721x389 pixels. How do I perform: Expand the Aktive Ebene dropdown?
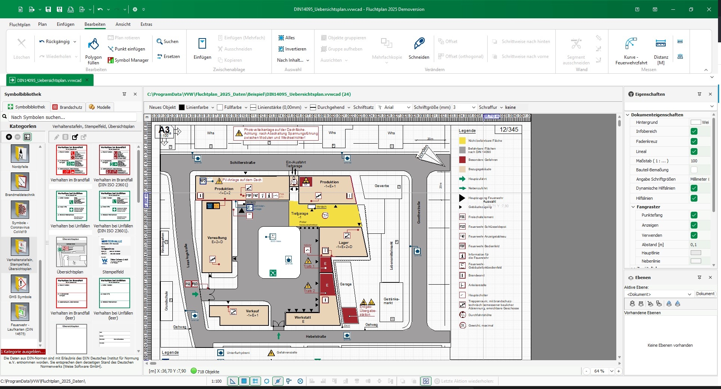coord(689,294)
